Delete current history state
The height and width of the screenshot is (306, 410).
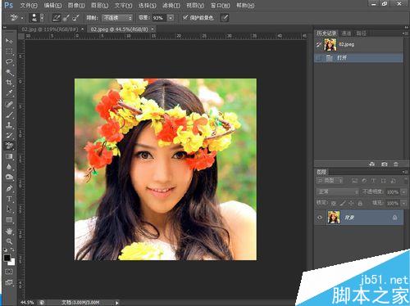(395, 164)
